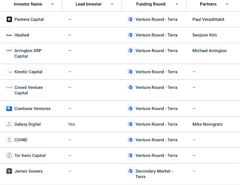
Task: Open the Kinetic Capital investor link
Action: coord(28,72)
